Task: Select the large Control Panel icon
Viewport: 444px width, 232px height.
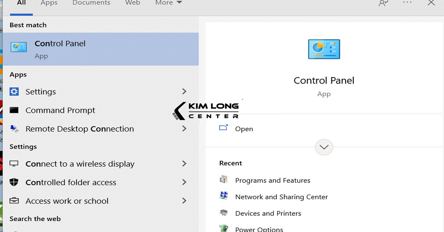Action: 324,48
